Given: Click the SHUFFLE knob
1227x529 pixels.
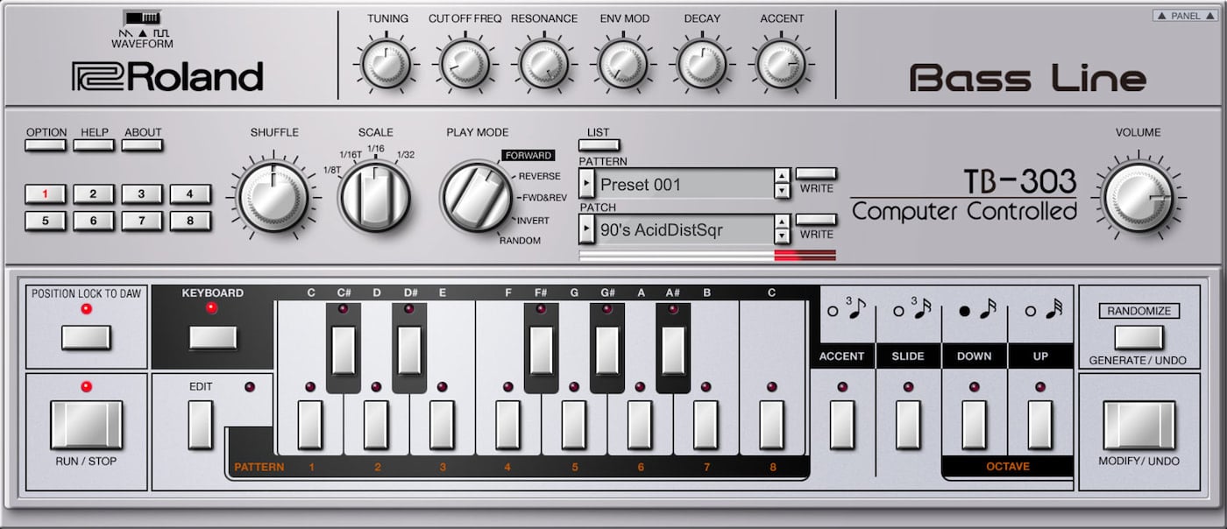Looking at the screenshot, I should [x=274, y=196].
